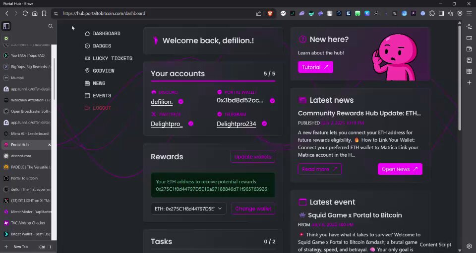Screen dimensions: 476x253
Task: Open site settings icon beside the URL
Action: click(56, 13)
